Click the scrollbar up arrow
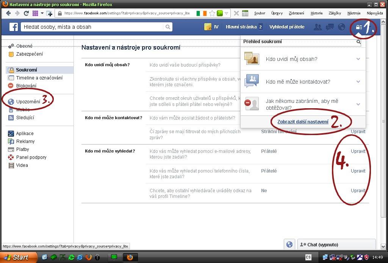The width and height of the screenshot is (388, 263). (383, 22)
